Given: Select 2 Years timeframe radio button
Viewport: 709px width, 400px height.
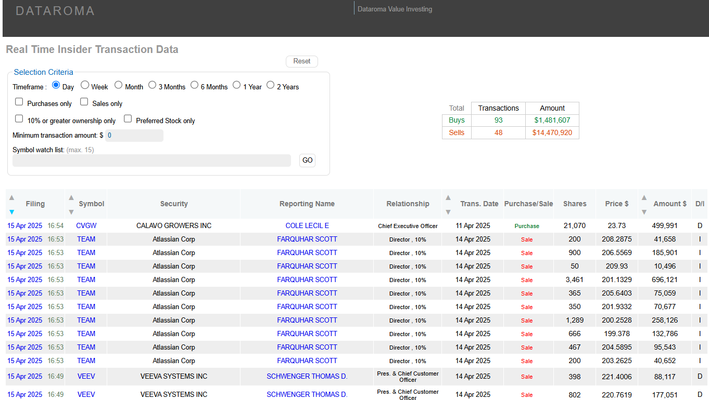Looking at the screenshot, I should click(270, 85).
